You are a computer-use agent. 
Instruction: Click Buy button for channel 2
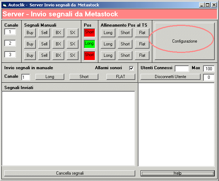pyautogui.click(x=30, y=44)
